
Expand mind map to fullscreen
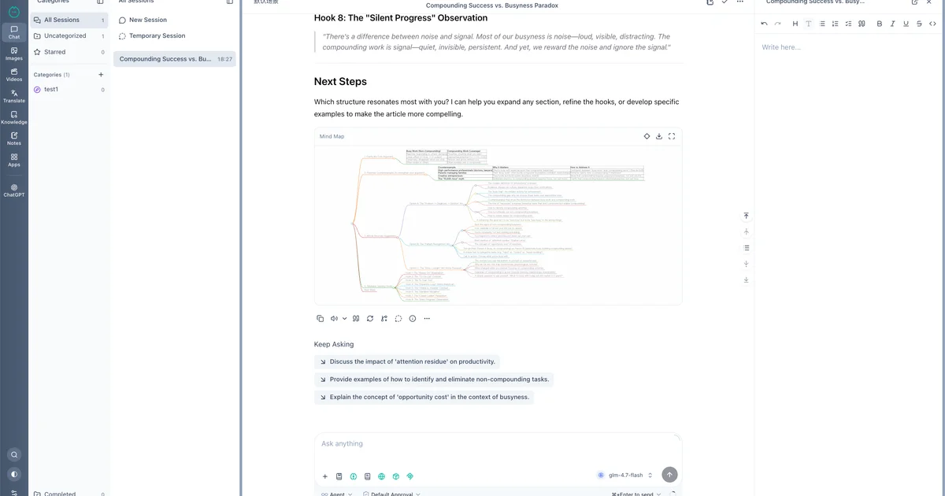pyautogui.click(x=672, y=136)
